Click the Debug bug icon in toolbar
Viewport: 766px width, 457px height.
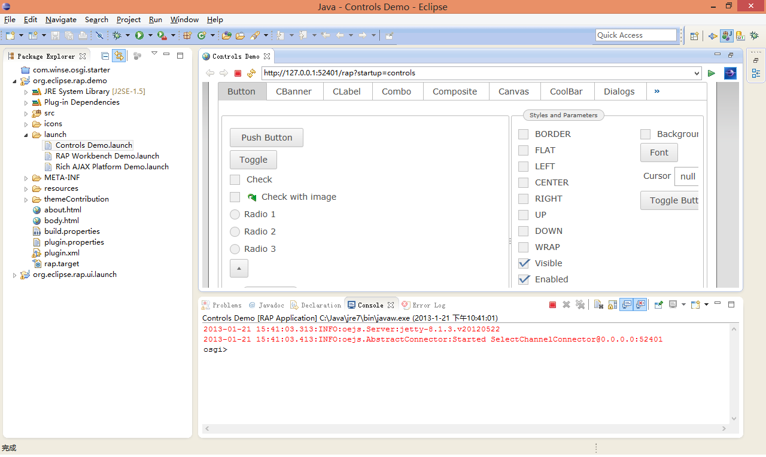(117, 36)
